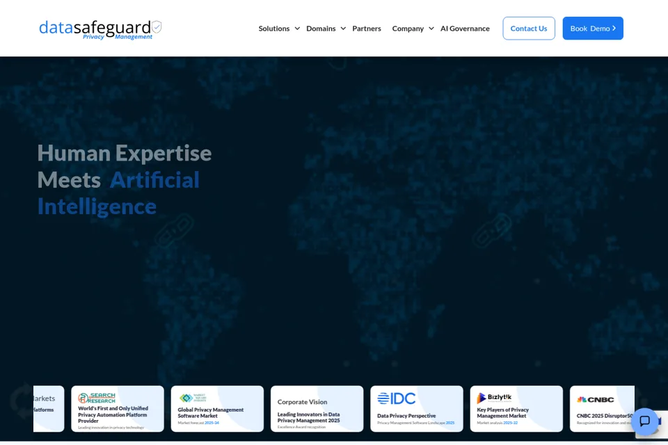Screen dimensions: 668x445
Task: Open Corporate Vision Leading Innovators card
Action: (x=317, y=409)
